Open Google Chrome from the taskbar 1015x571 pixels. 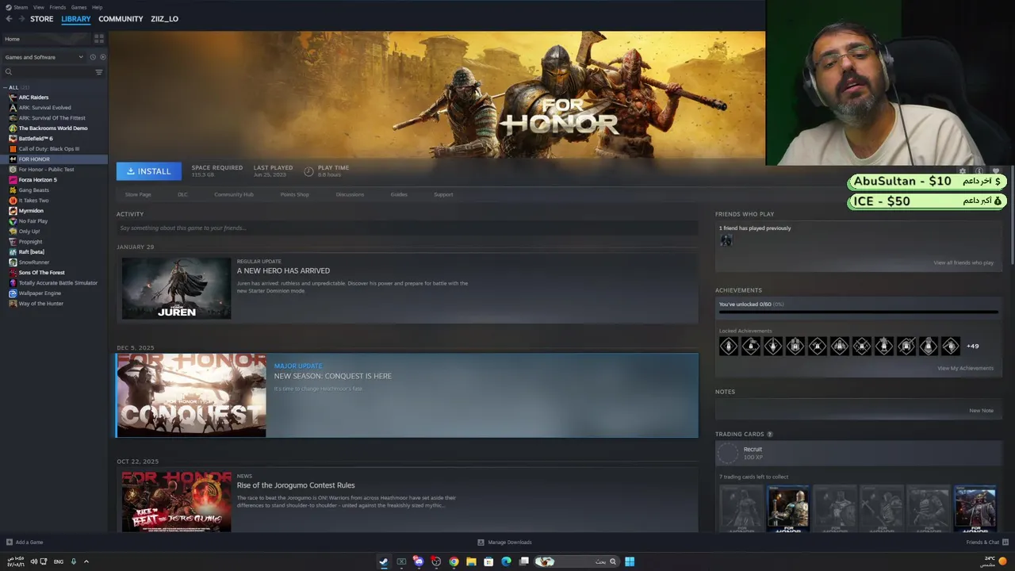(454, 561)
